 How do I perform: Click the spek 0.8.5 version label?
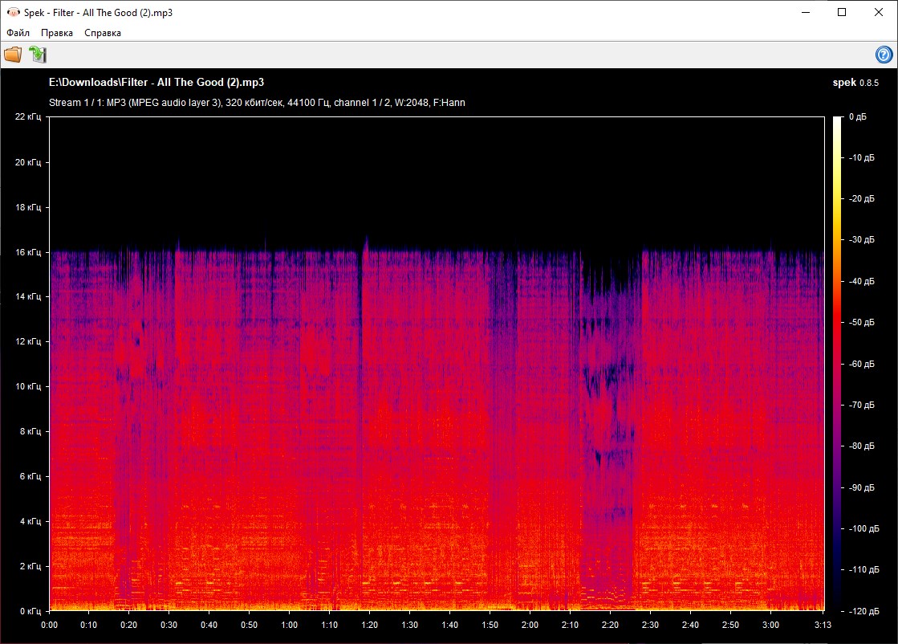coord(856,82)
